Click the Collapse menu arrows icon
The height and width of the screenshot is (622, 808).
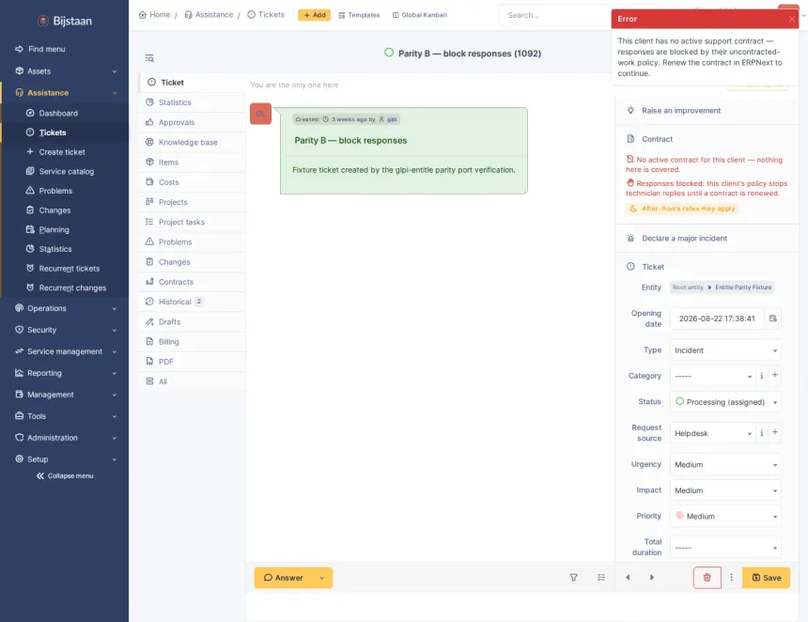point(40,476)
